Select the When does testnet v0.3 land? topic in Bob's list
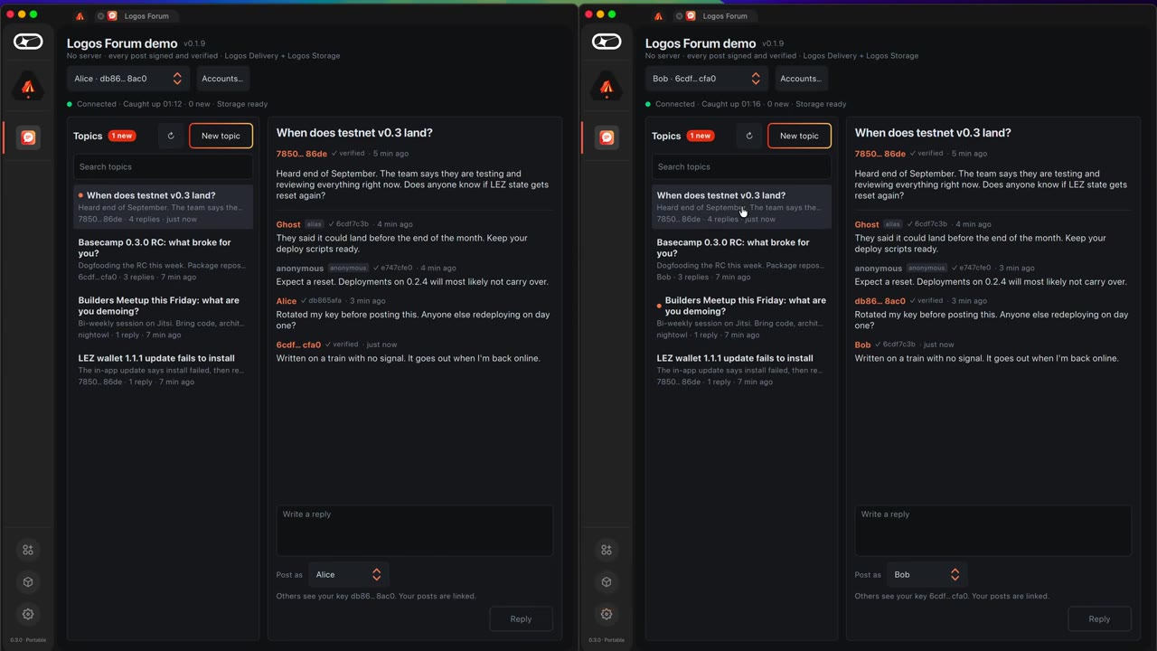1157x651 pixels. pos(741,207)
